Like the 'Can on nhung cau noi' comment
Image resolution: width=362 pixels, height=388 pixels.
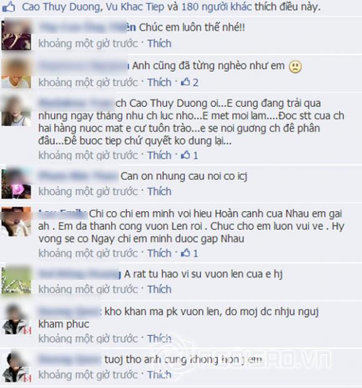pos(159,192)
